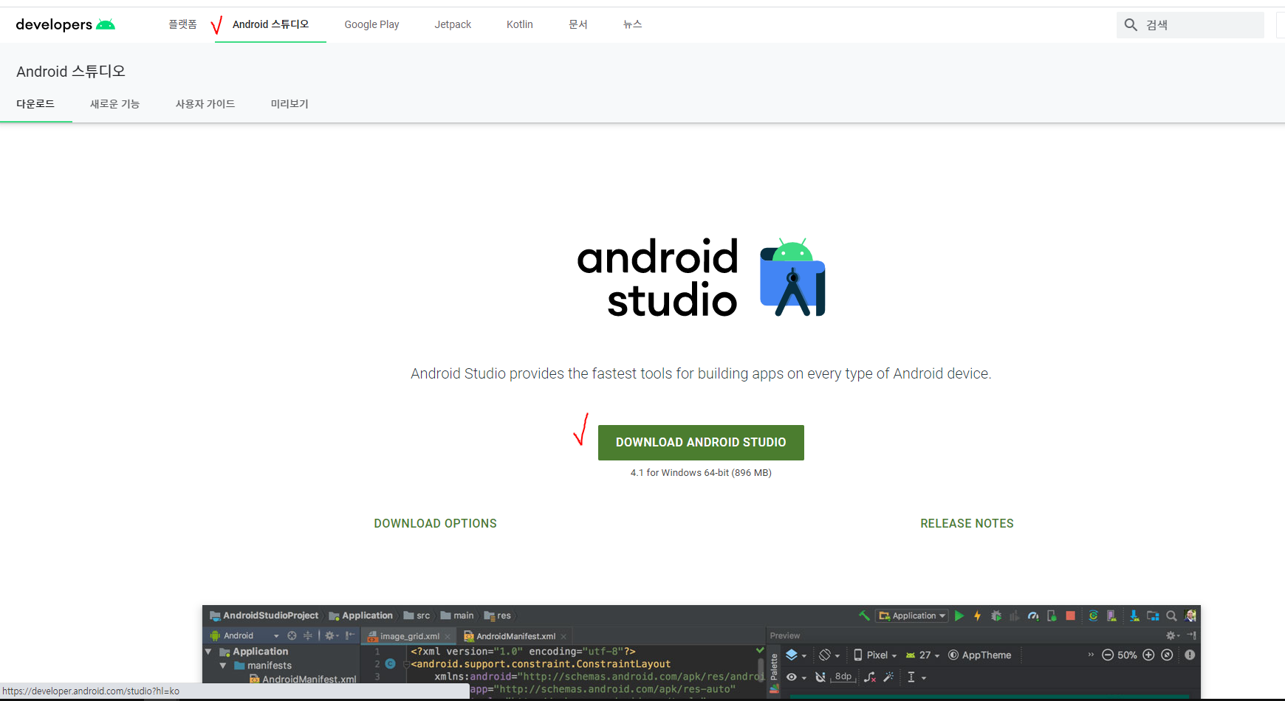The width and height of the screenshot is (1285, 701).
Task: Open the Android 스튜디오 navigation tab
Action: [270, 24]
